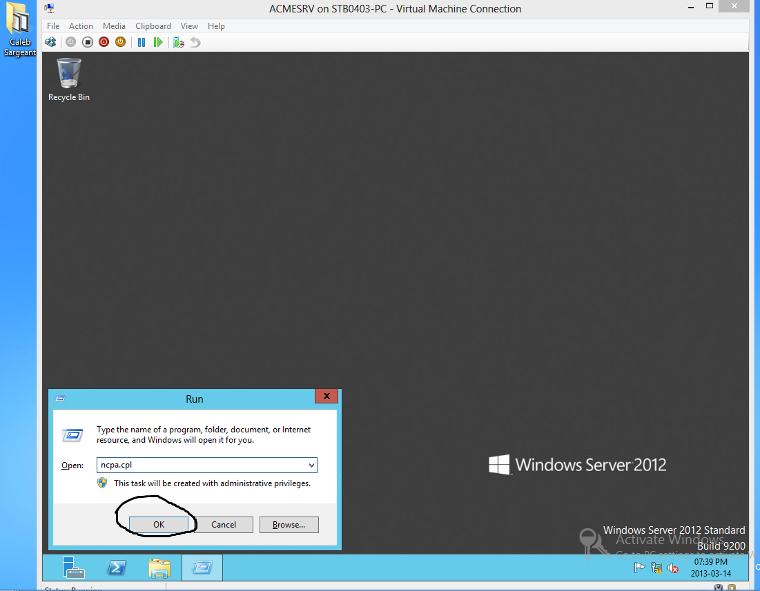Open the Media menu
The height and width of the screenshot is (591, 760).
[114, 26]
